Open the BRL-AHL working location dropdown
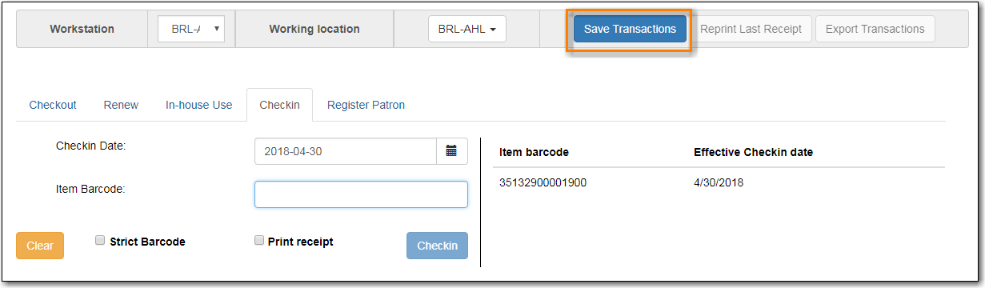985x288 pixels. (467, 29)
